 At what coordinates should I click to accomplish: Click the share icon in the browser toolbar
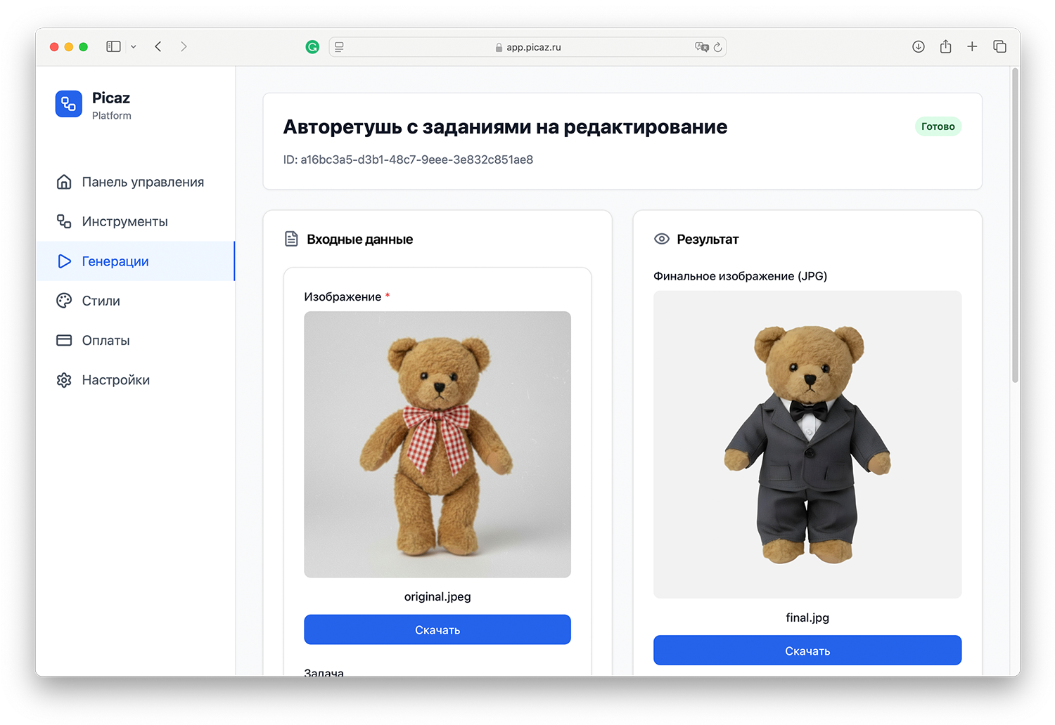945,46
